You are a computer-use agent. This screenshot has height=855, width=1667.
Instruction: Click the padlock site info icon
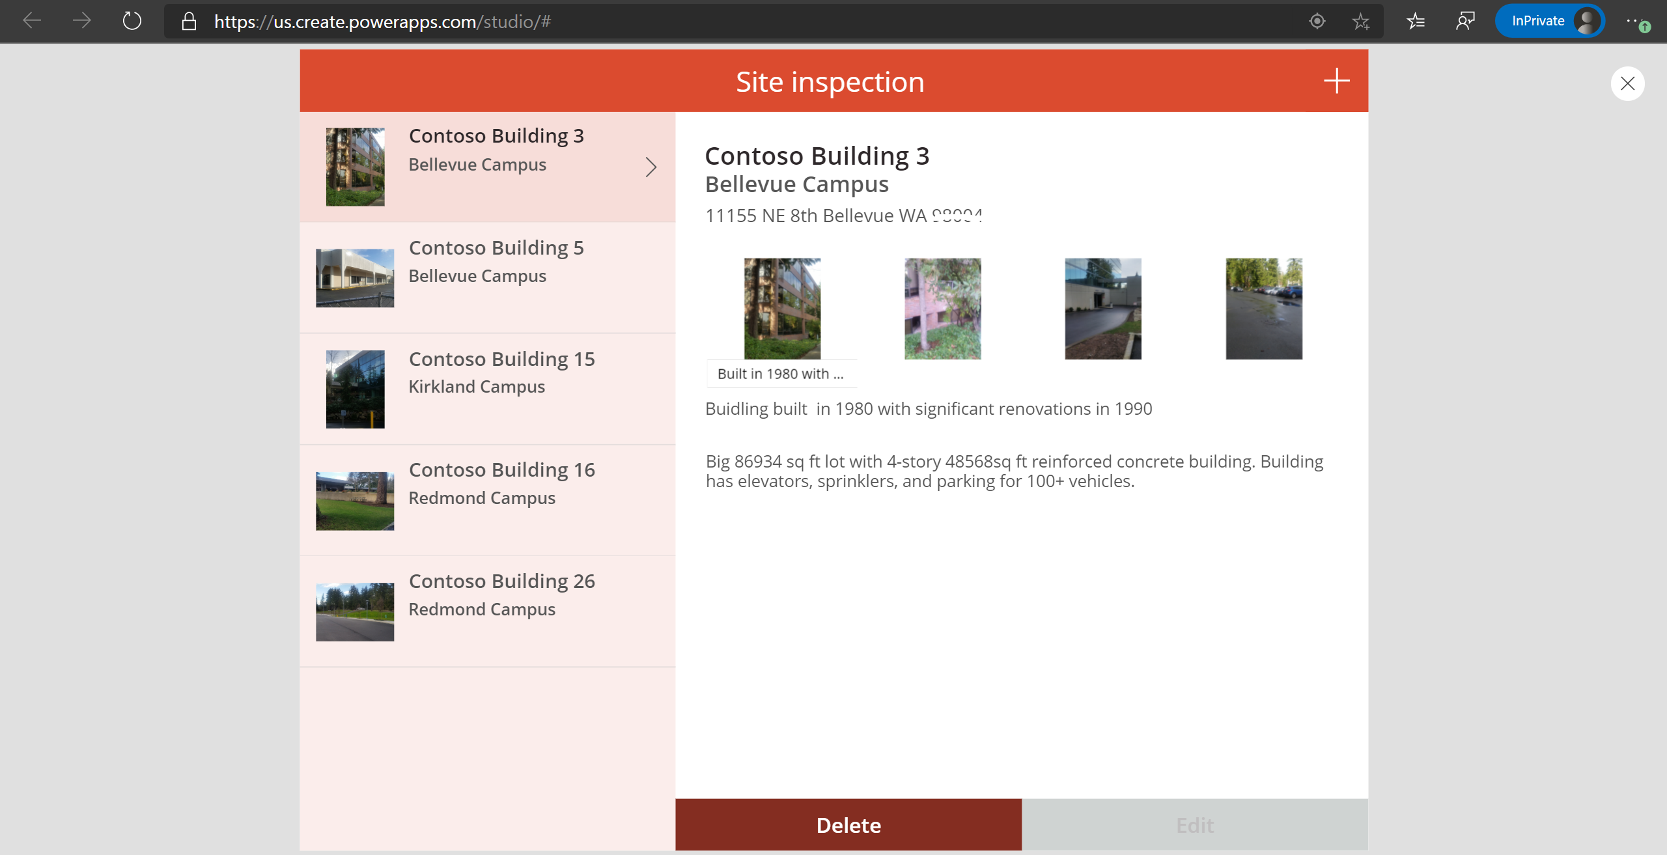(189, 21)
